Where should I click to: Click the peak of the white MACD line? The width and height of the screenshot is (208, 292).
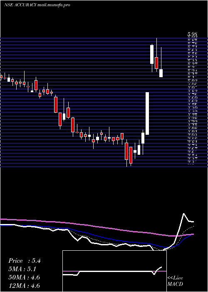[x=184, y=214]
